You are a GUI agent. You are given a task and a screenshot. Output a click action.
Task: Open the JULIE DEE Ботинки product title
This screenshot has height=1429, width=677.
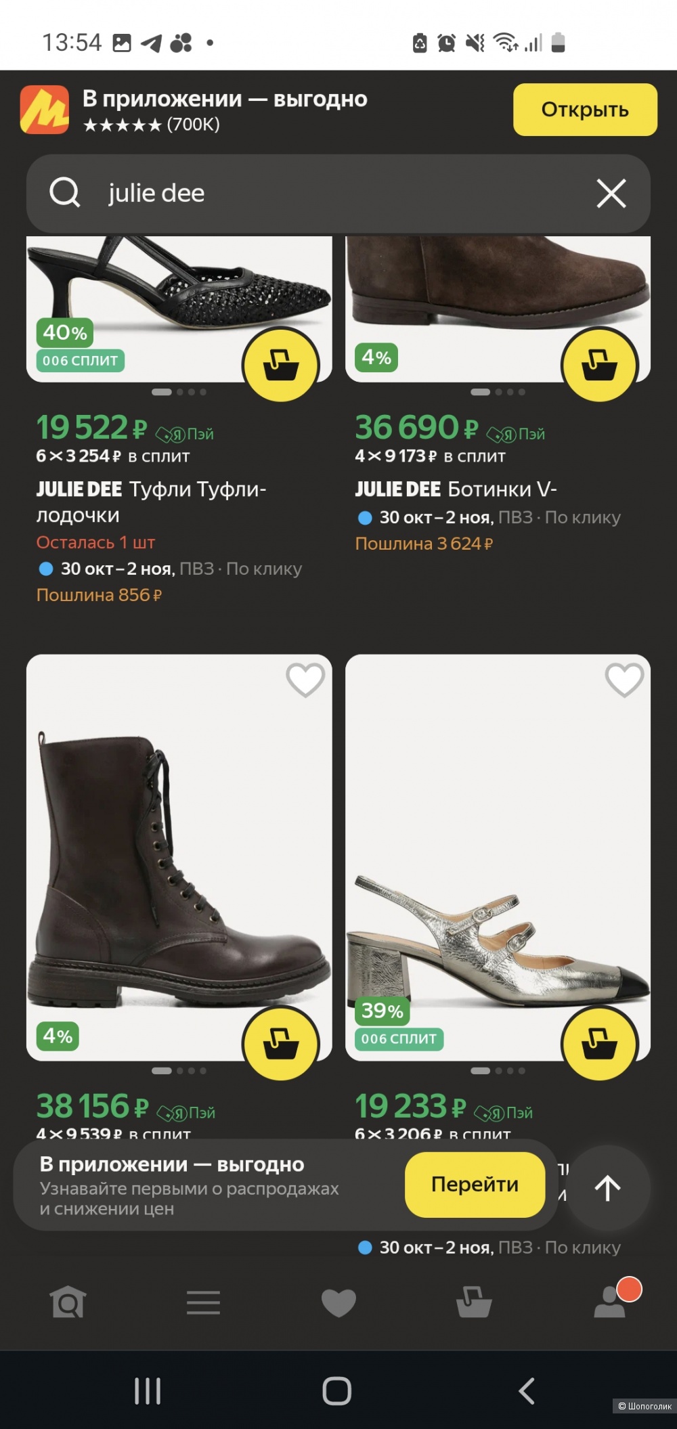[x=456, y=489]
